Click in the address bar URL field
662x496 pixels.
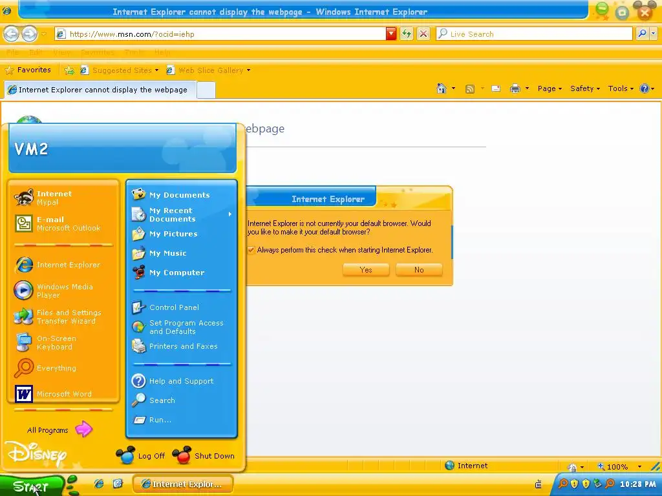pyautogui.click(x=226, y=34)
